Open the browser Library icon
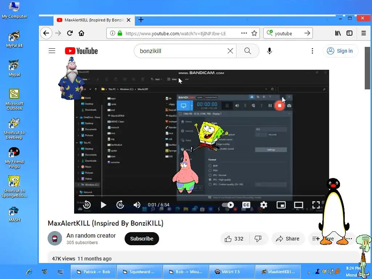 point(338,33)
